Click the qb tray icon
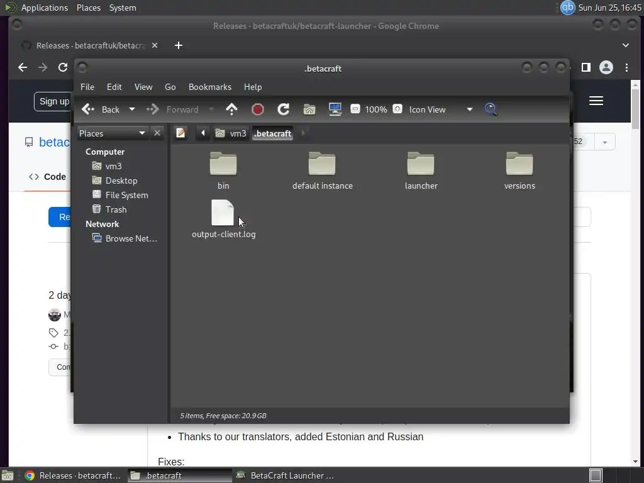Image resolution: width=644 pixels, height=483 pixels. (568, 8)
